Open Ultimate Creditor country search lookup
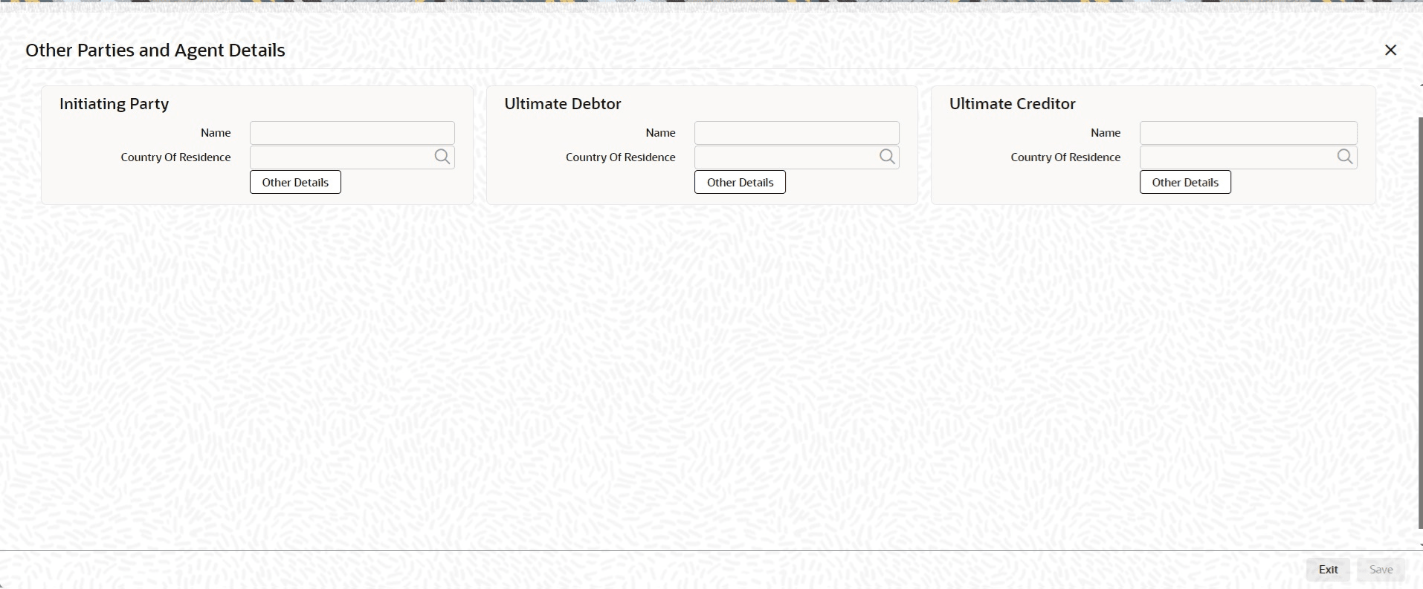The width and height of the screenshot is (1423, 589). click(1345, 157)
